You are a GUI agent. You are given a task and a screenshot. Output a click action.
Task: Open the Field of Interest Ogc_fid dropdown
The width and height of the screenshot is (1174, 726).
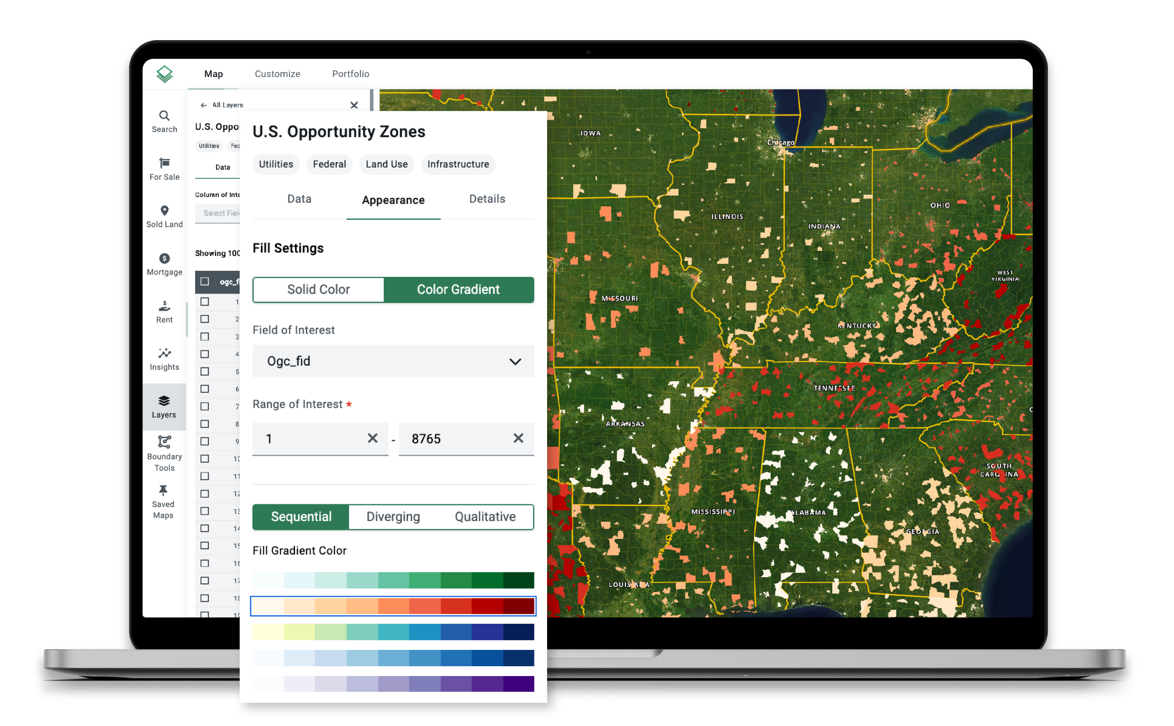pyautogui.click(x=393, y=361)
